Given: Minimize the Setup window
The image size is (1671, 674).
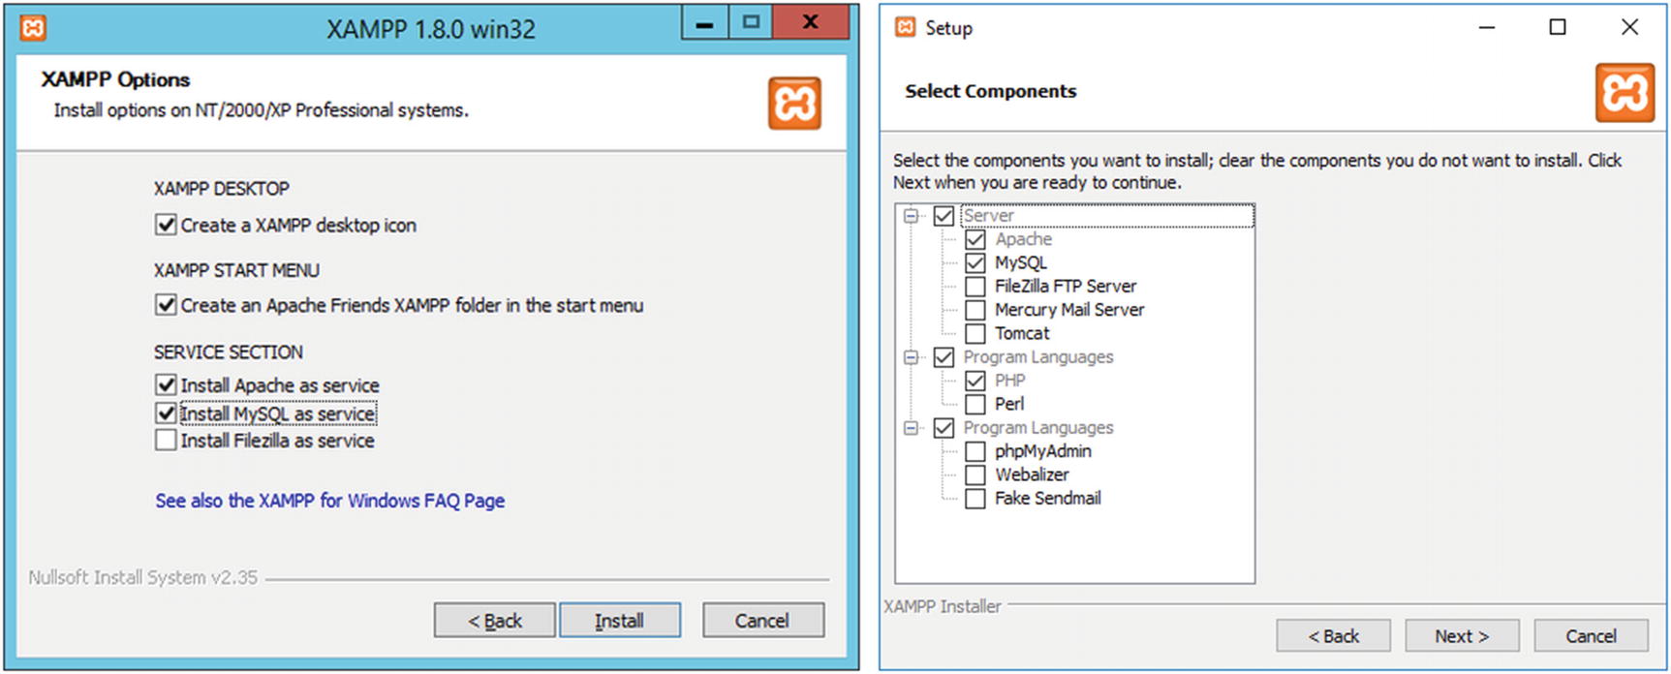Looking at the screenshot, I should (1487, 28).
